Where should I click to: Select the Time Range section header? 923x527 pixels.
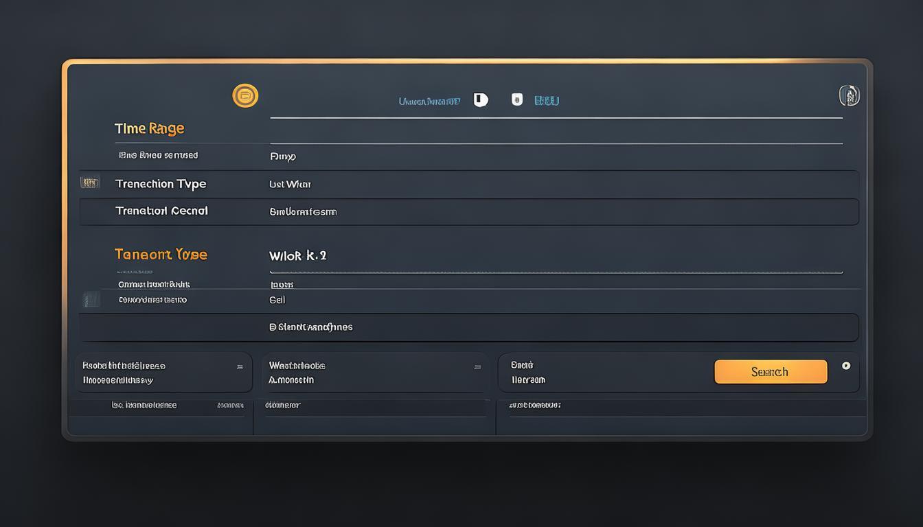click(149, 128)
